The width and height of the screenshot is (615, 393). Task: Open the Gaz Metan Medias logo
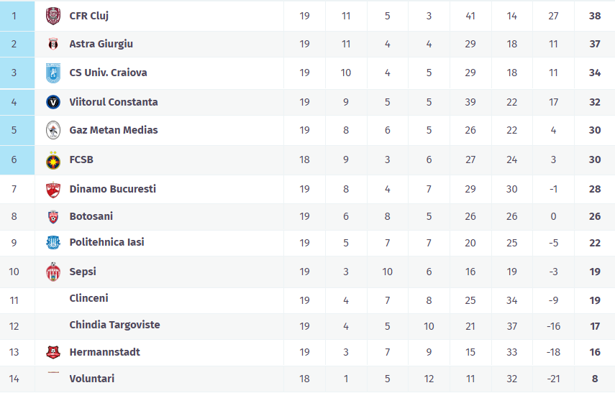pos(53,130)
